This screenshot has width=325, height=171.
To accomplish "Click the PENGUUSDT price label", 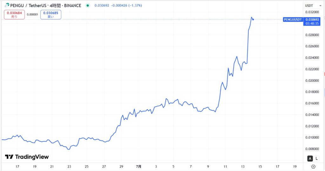I will tap(293, 20).
